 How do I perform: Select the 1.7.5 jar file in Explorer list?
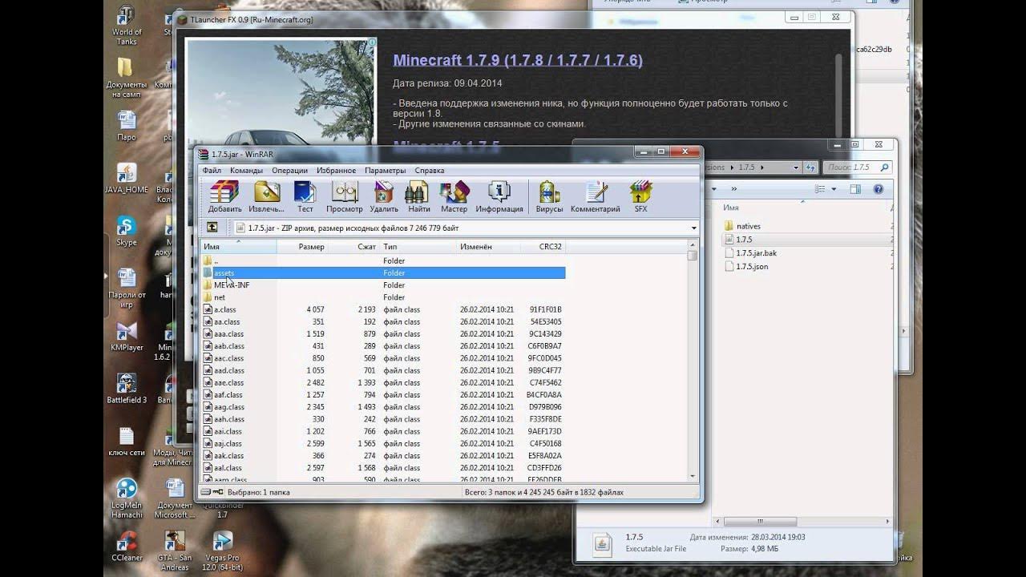(x=738, y=239)
